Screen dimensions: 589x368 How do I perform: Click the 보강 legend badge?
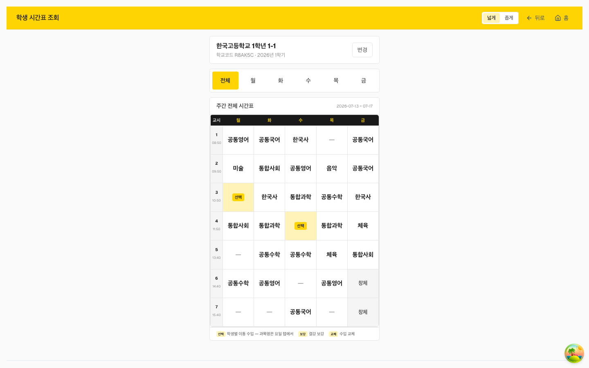click(303, 334)
